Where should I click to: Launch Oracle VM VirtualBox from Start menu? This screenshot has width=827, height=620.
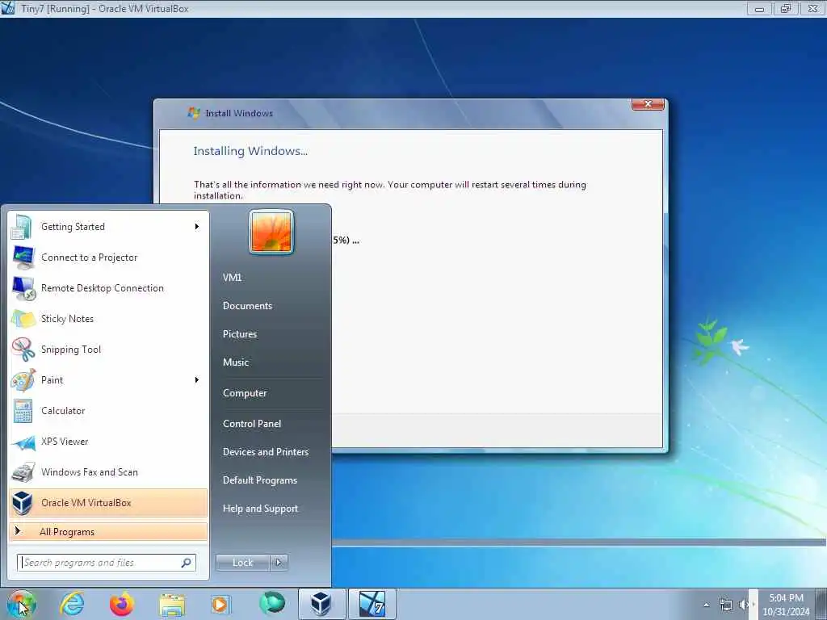point(108,502)
